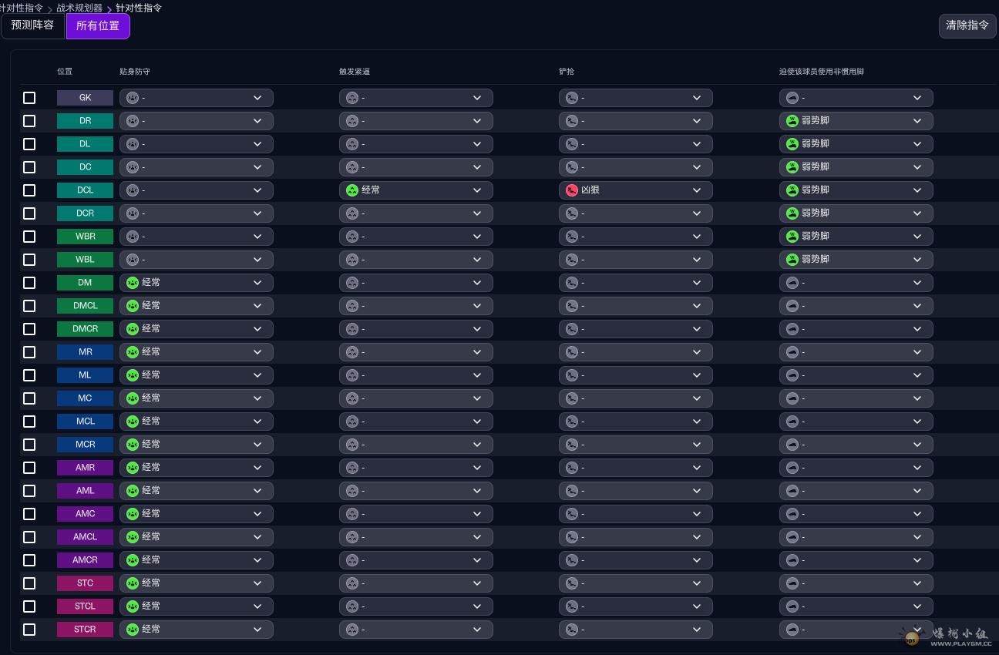Click the 清除指令 button

coord(967,25)
